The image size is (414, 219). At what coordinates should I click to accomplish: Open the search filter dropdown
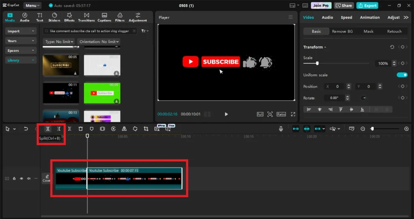click(145, 31)
